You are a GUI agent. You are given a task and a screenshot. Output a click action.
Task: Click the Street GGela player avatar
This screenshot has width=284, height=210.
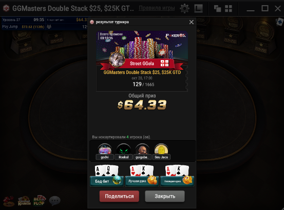pyautogui.click(x=117, y=59)
